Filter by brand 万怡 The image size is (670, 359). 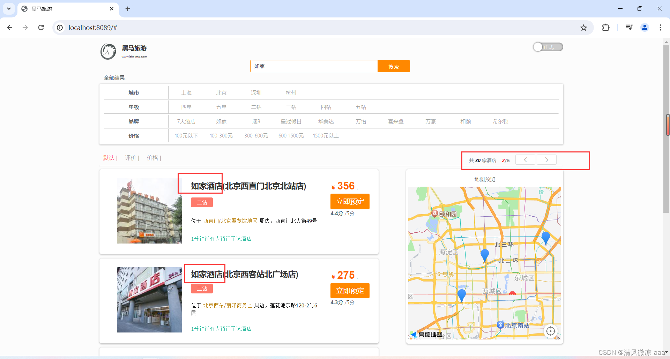click(x=361, y=121)
